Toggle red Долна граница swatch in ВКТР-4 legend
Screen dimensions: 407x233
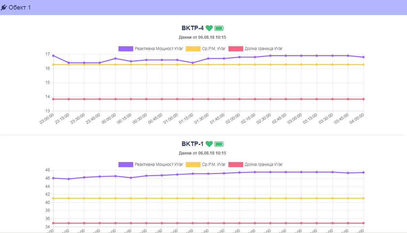pos(236,49)
